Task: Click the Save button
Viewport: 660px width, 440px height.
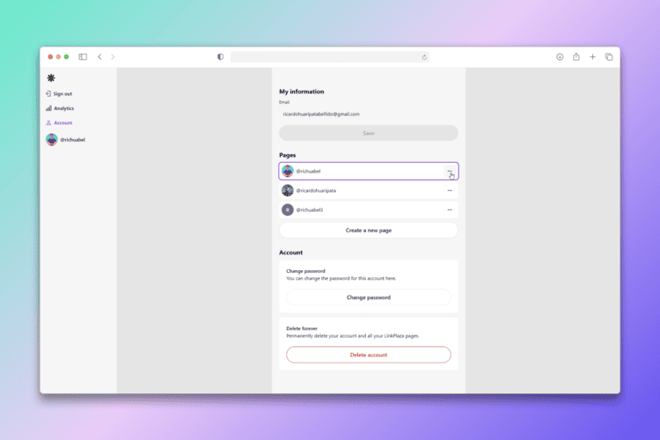Action: 369,133
